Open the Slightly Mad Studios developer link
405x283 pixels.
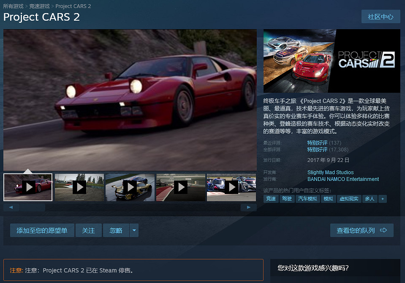[x=330, y=172]
